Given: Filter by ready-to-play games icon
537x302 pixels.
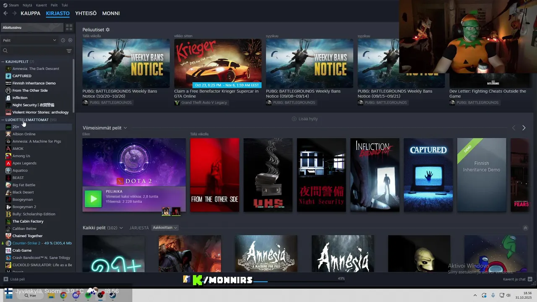Looking at the screenshot, I should click(70, 40).
